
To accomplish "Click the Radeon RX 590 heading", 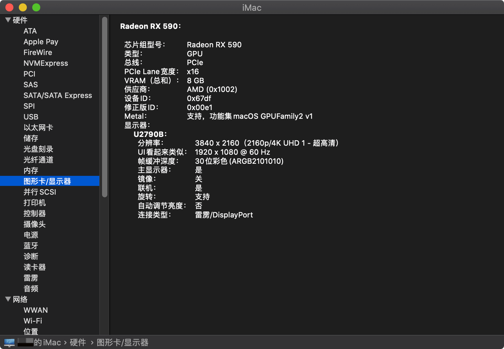I will [x=150, y=26].
